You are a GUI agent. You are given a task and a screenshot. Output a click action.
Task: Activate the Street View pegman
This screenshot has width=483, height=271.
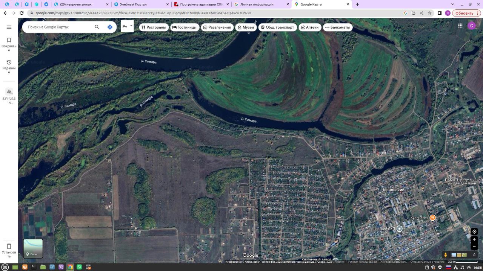point(446,255)
